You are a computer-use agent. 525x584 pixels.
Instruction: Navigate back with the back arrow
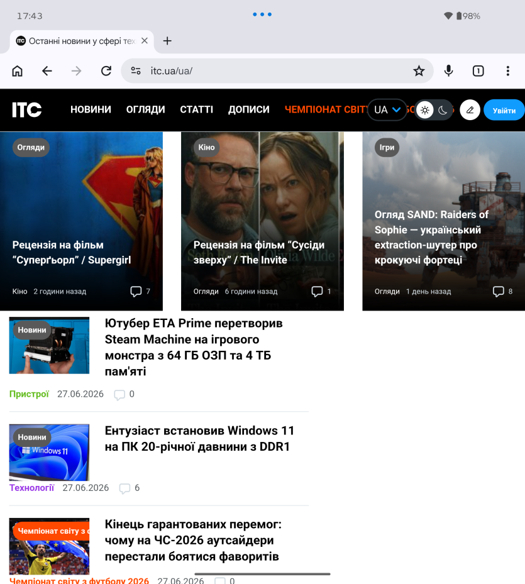[x=47, y=71]
